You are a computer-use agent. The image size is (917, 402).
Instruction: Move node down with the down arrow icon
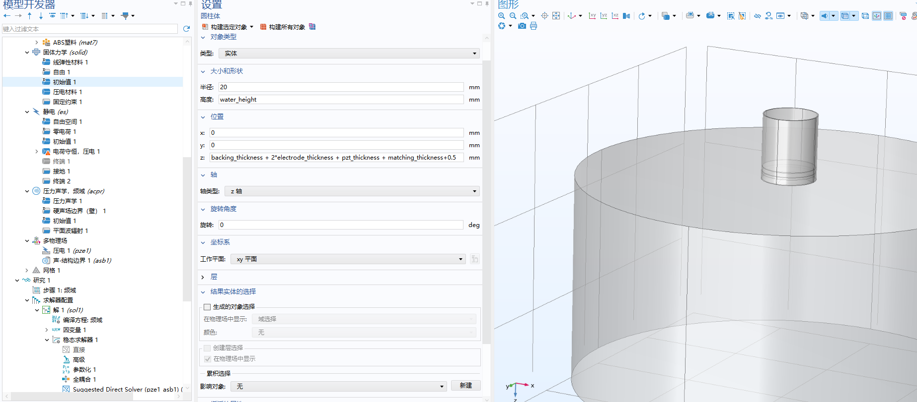click(x=41, y=16)
